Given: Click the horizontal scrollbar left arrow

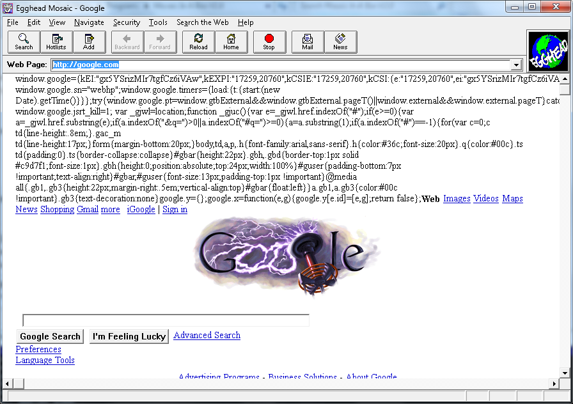Looking at the screenshot, I should click(x=7, y=384).
